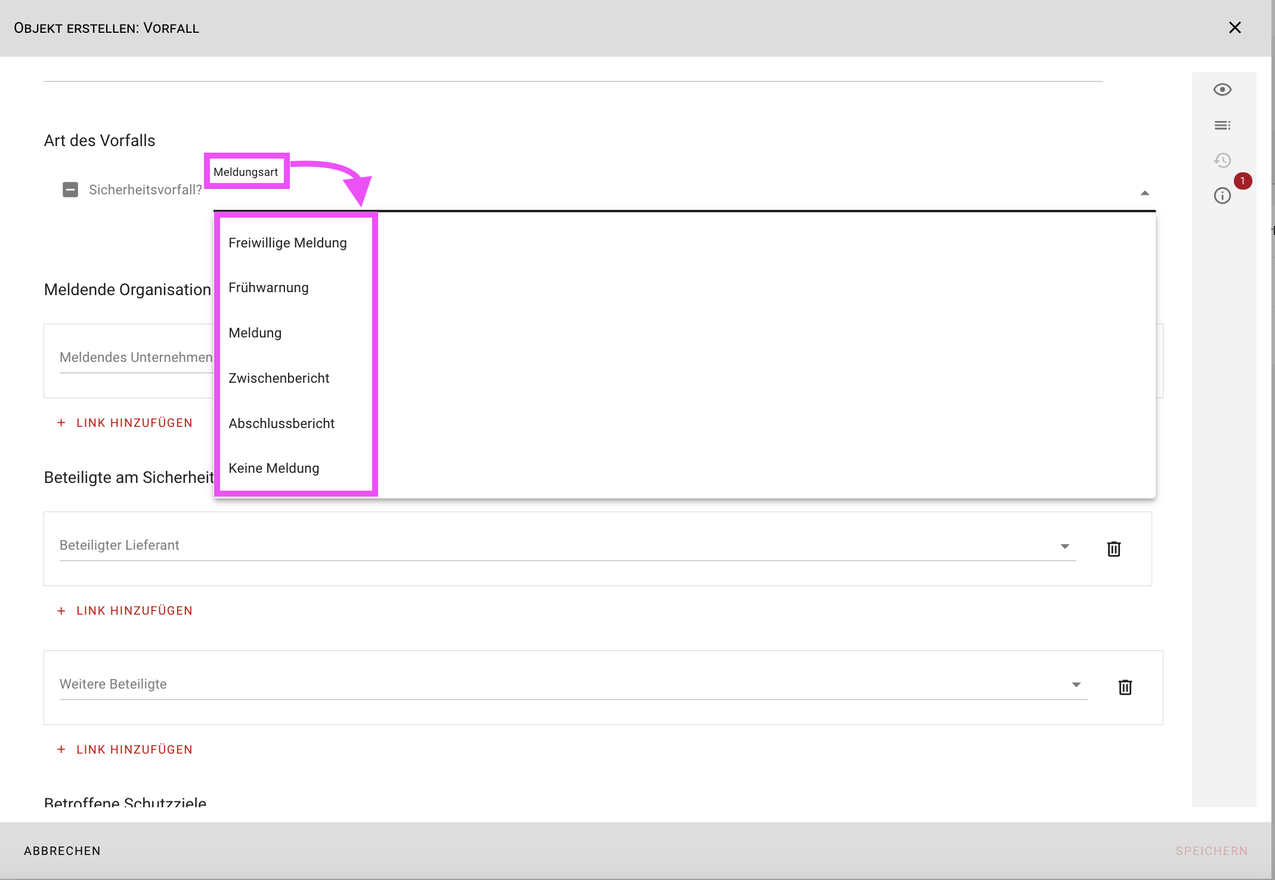Open the list outline icon in sidebar
The width and height of the screenshot is (1275, 880).
click(x=1222, y=125)
